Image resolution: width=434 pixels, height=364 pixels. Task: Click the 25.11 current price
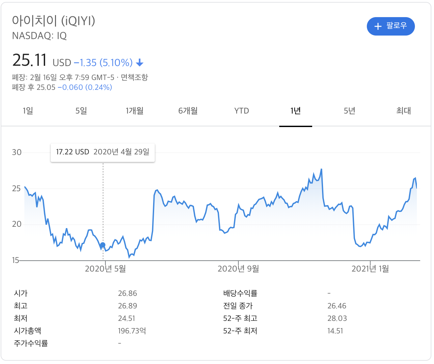click(30, 60)
